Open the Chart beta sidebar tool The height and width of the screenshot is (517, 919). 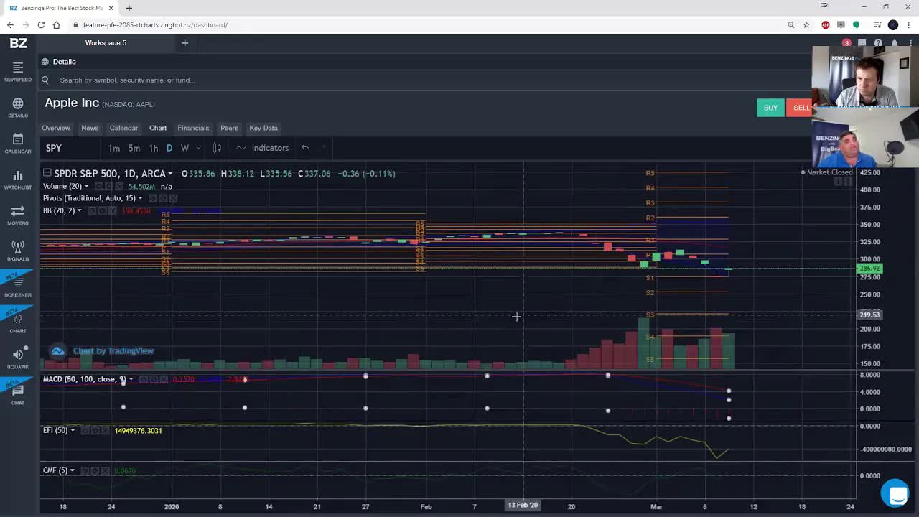coord(18,323)
